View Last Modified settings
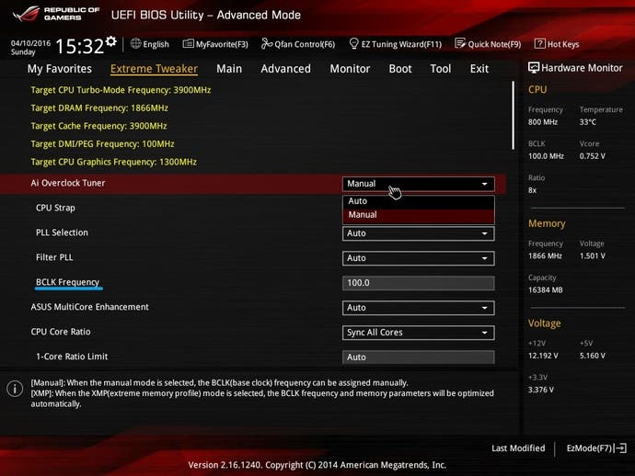 point(518,448)
